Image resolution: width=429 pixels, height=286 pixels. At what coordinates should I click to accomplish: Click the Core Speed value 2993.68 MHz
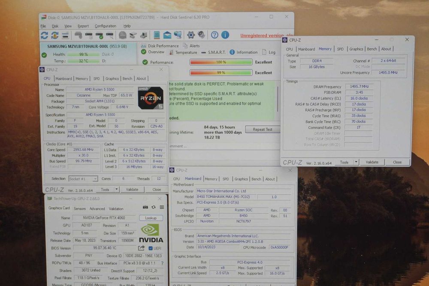pos(83,150)
